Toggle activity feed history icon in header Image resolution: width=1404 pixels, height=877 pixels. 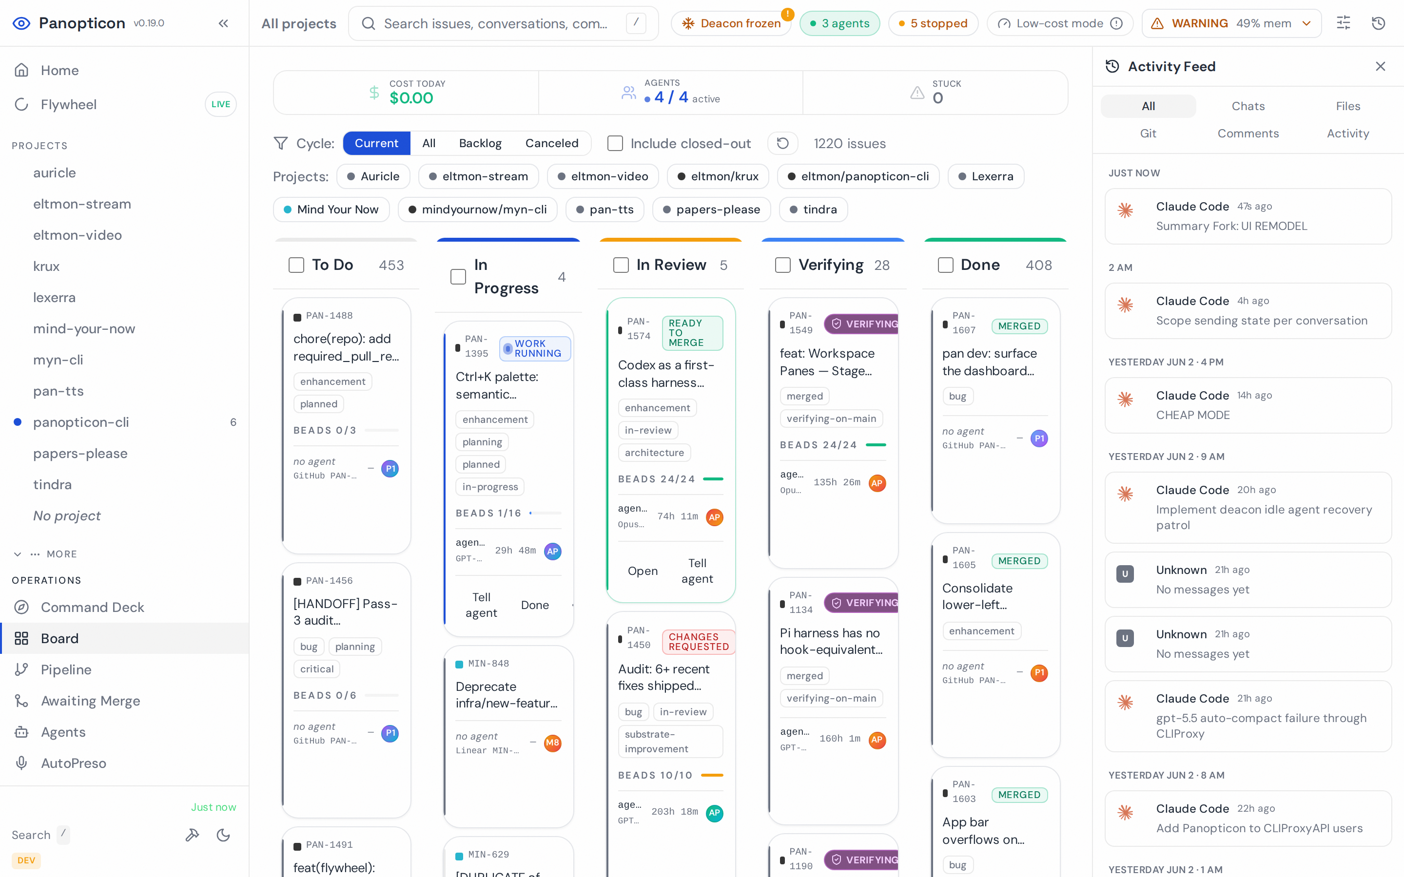(x=1378, y=23)
